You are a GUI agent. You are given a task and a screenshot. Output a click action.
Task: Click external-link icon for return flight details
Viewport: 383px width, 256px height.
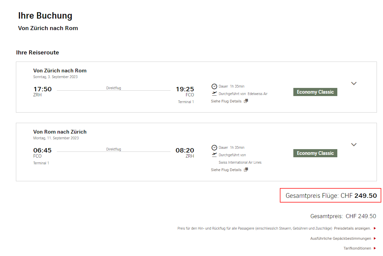pos(246,170)
